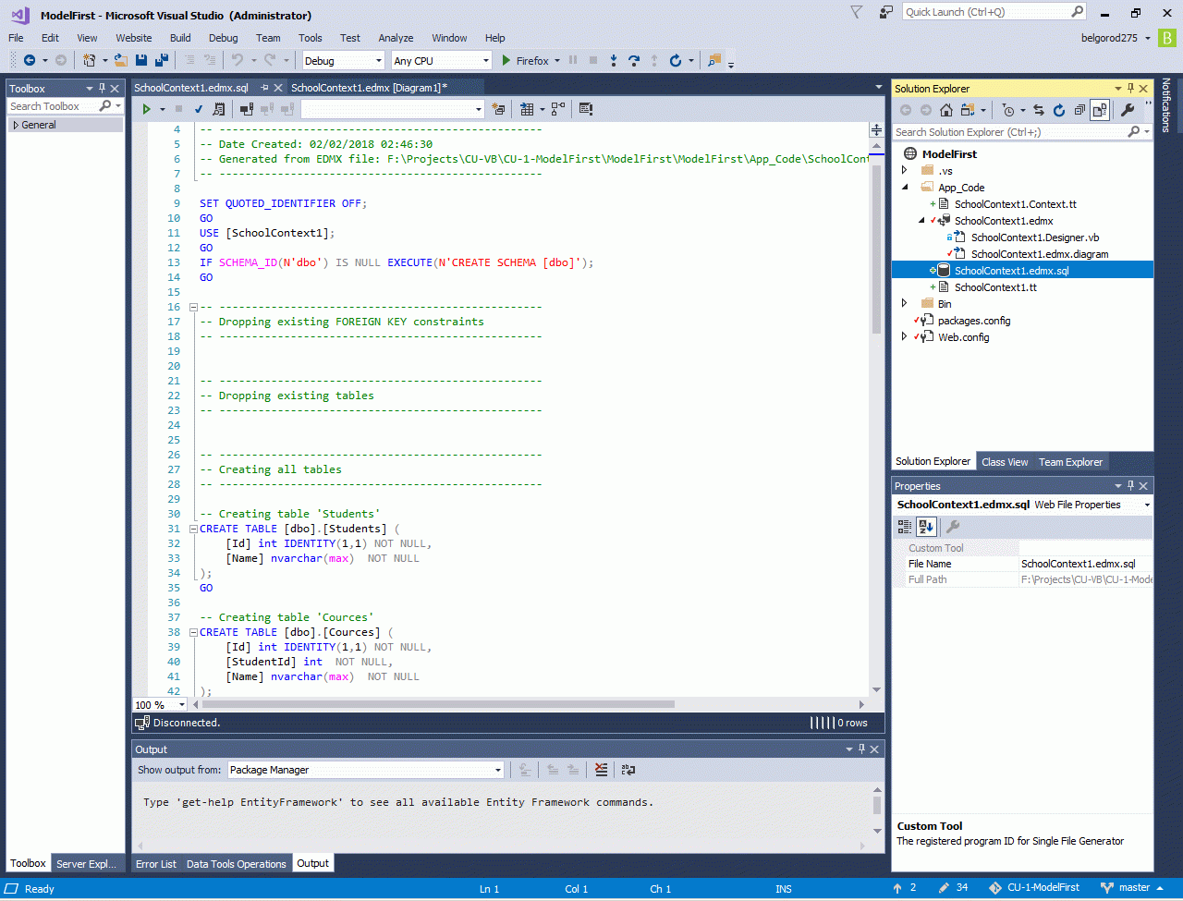1183x901 pixels.
Task: Click the Find in Files toolbar icon
Action: tap(713, 60)
